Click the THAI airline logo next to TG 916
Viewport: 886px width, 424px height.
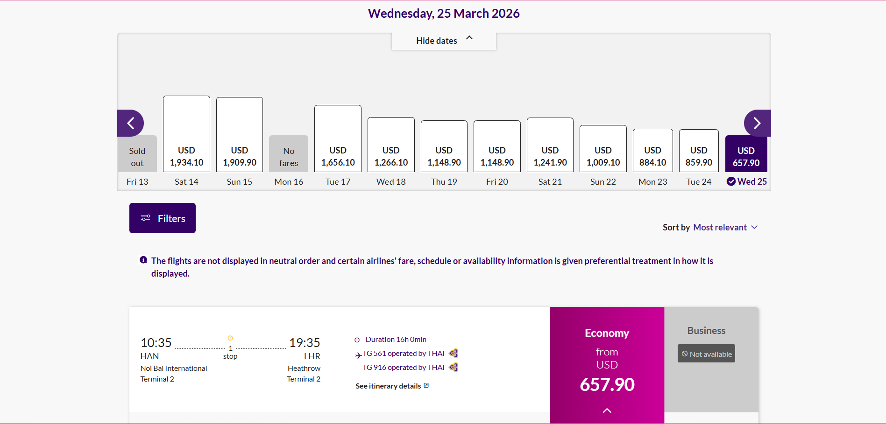(x=454, y=368)
